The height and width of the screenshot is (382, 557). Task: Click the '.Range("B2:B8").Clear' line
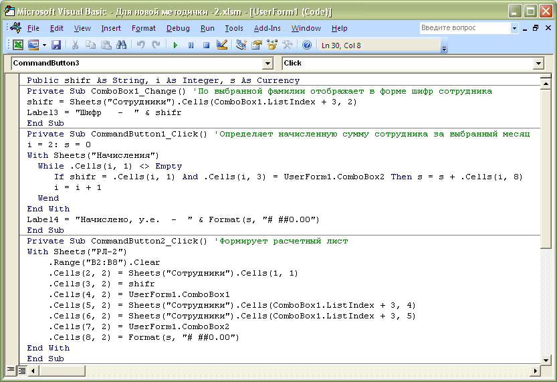point(104,262)
